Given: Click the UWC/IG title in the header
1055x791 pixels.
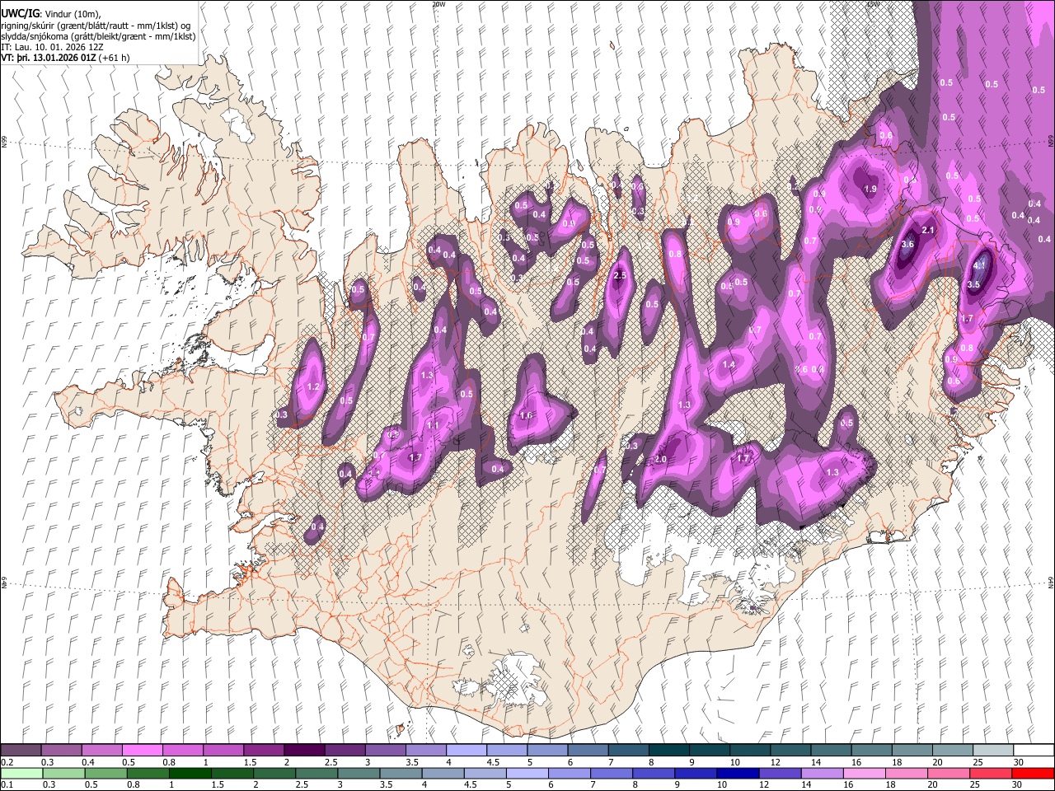Looking at the screenshot, I should tap(19, 12).
